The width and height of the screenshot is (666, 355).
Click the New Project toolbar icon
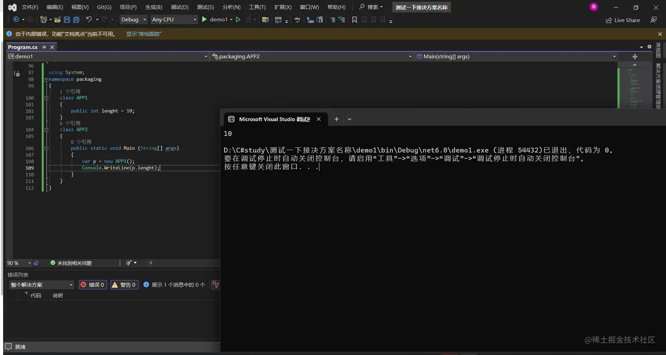[x=44, y=19]
